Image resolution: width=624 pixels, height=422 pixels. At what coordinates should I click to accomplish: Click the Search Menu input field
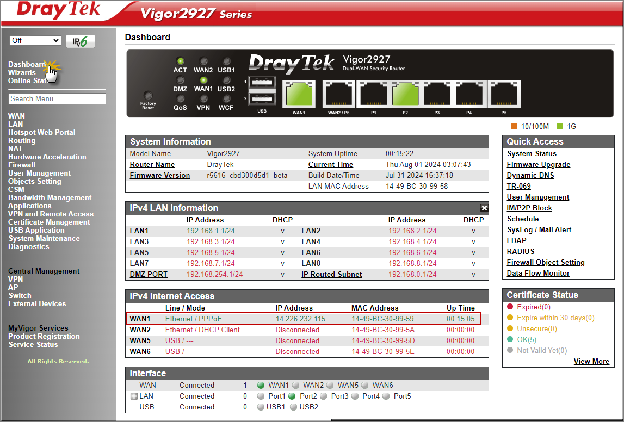point(57,98)
